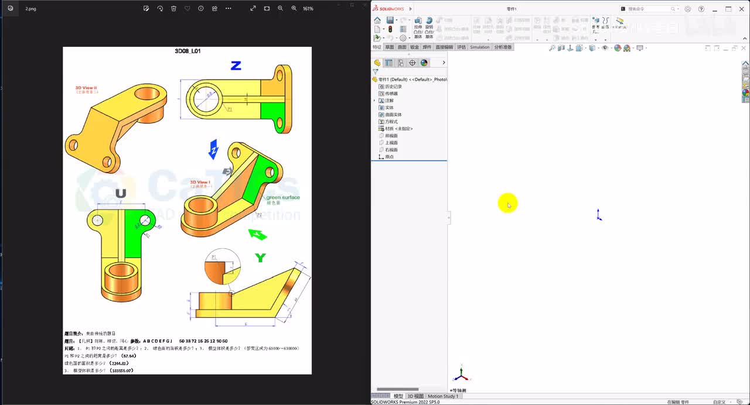Open the Photos three-dot more menu
750x405 pixels.
point(229,9)
